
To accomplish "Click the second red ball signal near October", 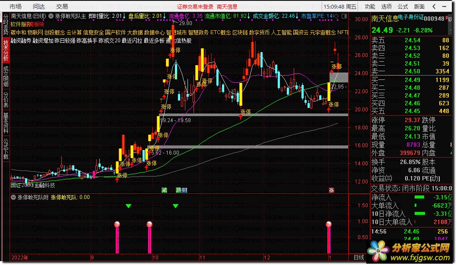I will click(x=149, y=224).
